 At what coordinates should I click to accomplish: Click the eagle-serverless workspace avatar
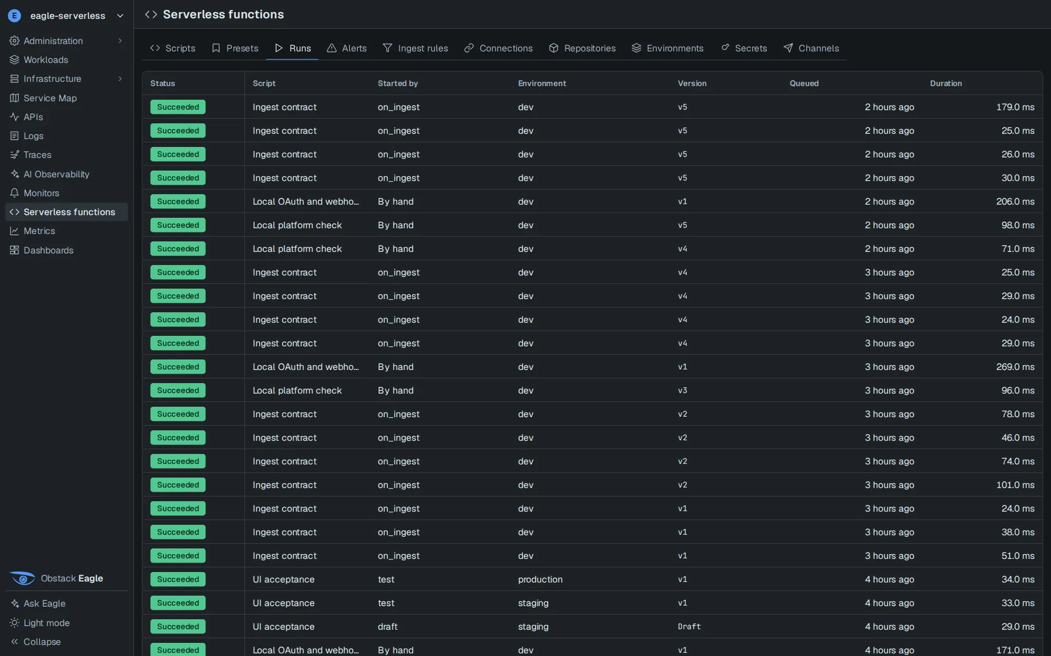tap(15, 16)
